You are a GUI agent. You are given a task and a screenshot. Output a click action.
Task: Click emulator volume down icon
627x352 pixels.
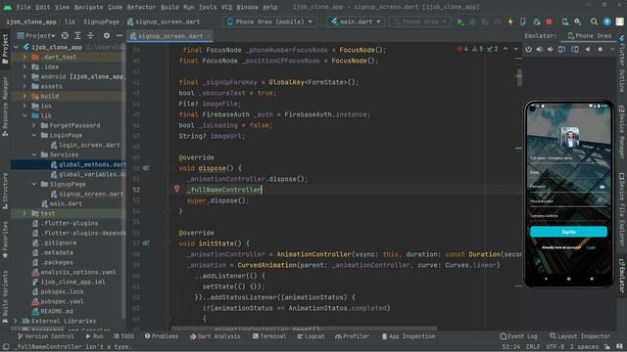[x=551, y=50]
